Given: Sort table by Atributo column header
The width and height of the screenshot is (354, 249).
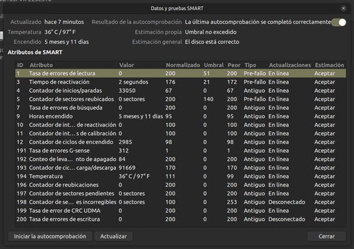Looking at the screenshot, I should tap(41, 65).
